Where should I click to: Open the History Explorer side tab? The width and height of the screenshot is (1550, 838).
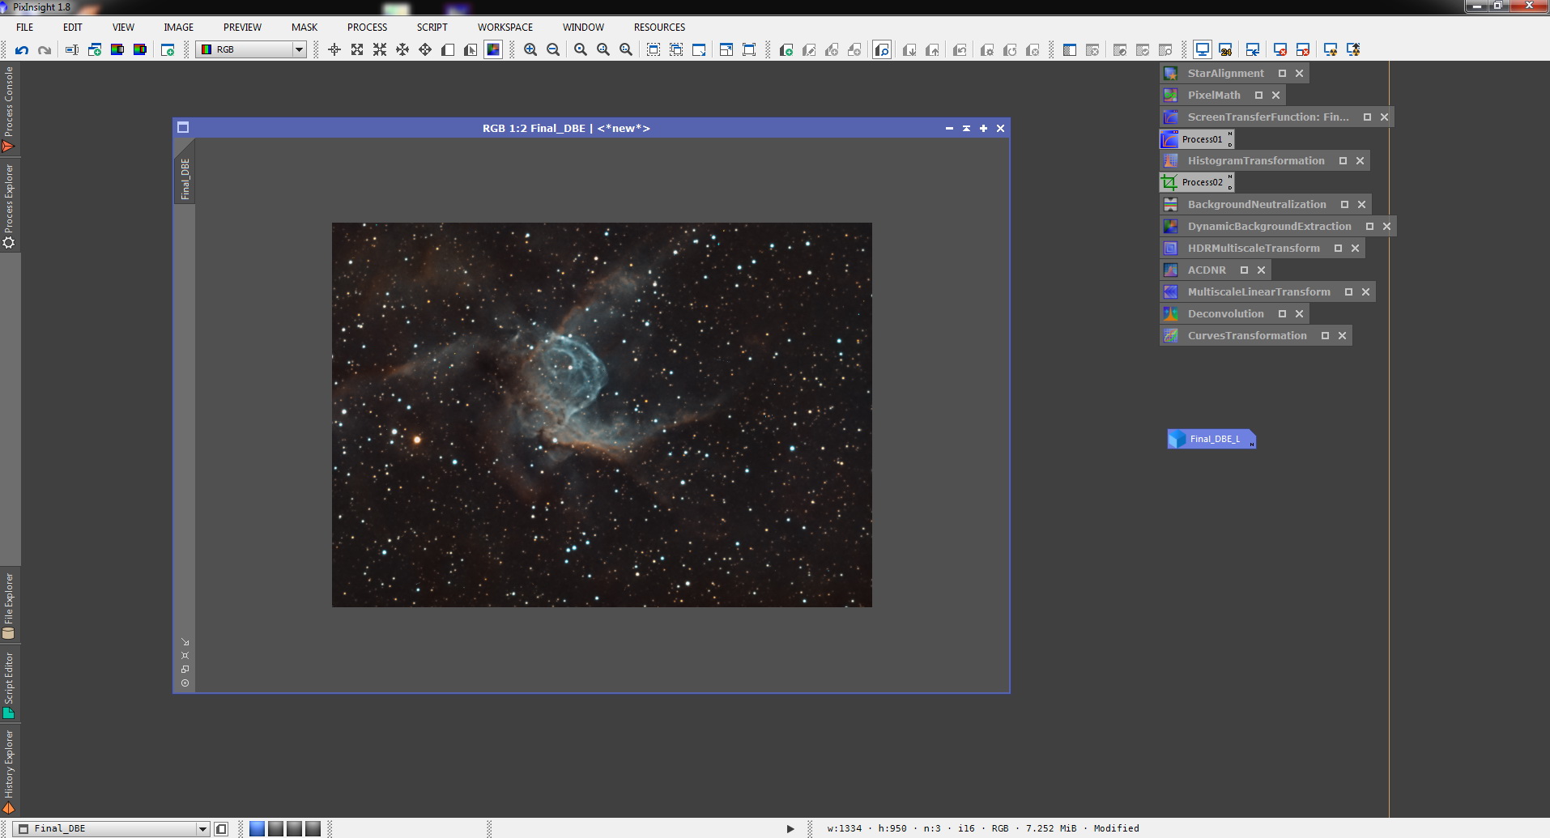[x=9, y=771]
